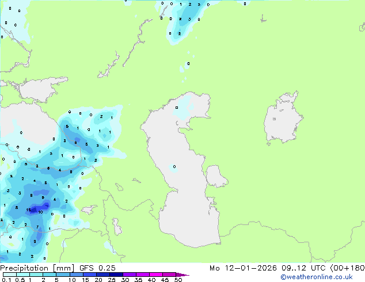
Task: Click the legend label '25'
Action: [112, 280]
